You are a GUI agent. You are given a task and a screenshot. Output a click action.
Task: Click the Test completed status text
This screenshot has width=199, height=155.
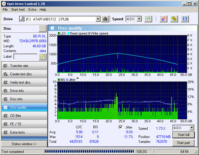pyautogui.click(x=13, y=152)
